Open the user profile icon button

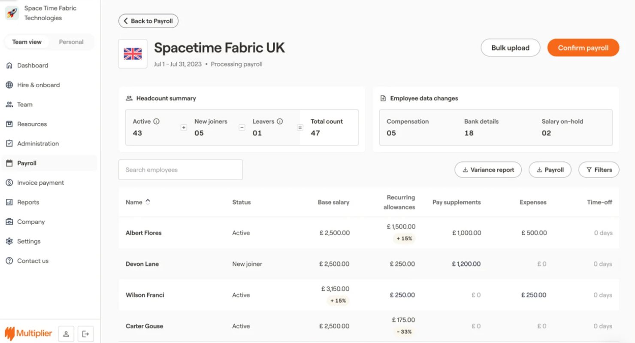coord(66,334)
